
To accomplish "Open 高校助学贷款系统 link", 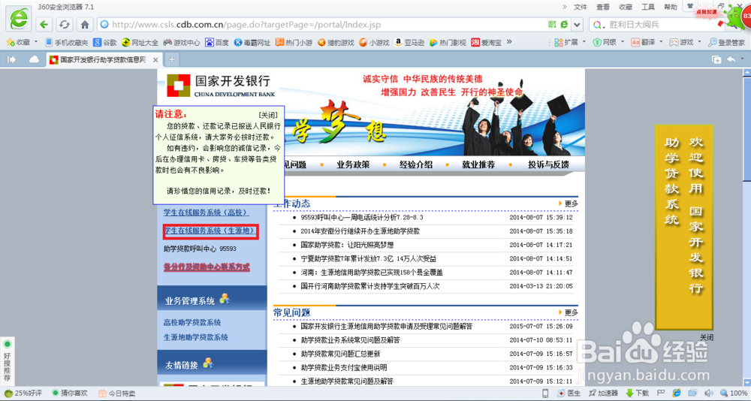I will coord(192,322).
